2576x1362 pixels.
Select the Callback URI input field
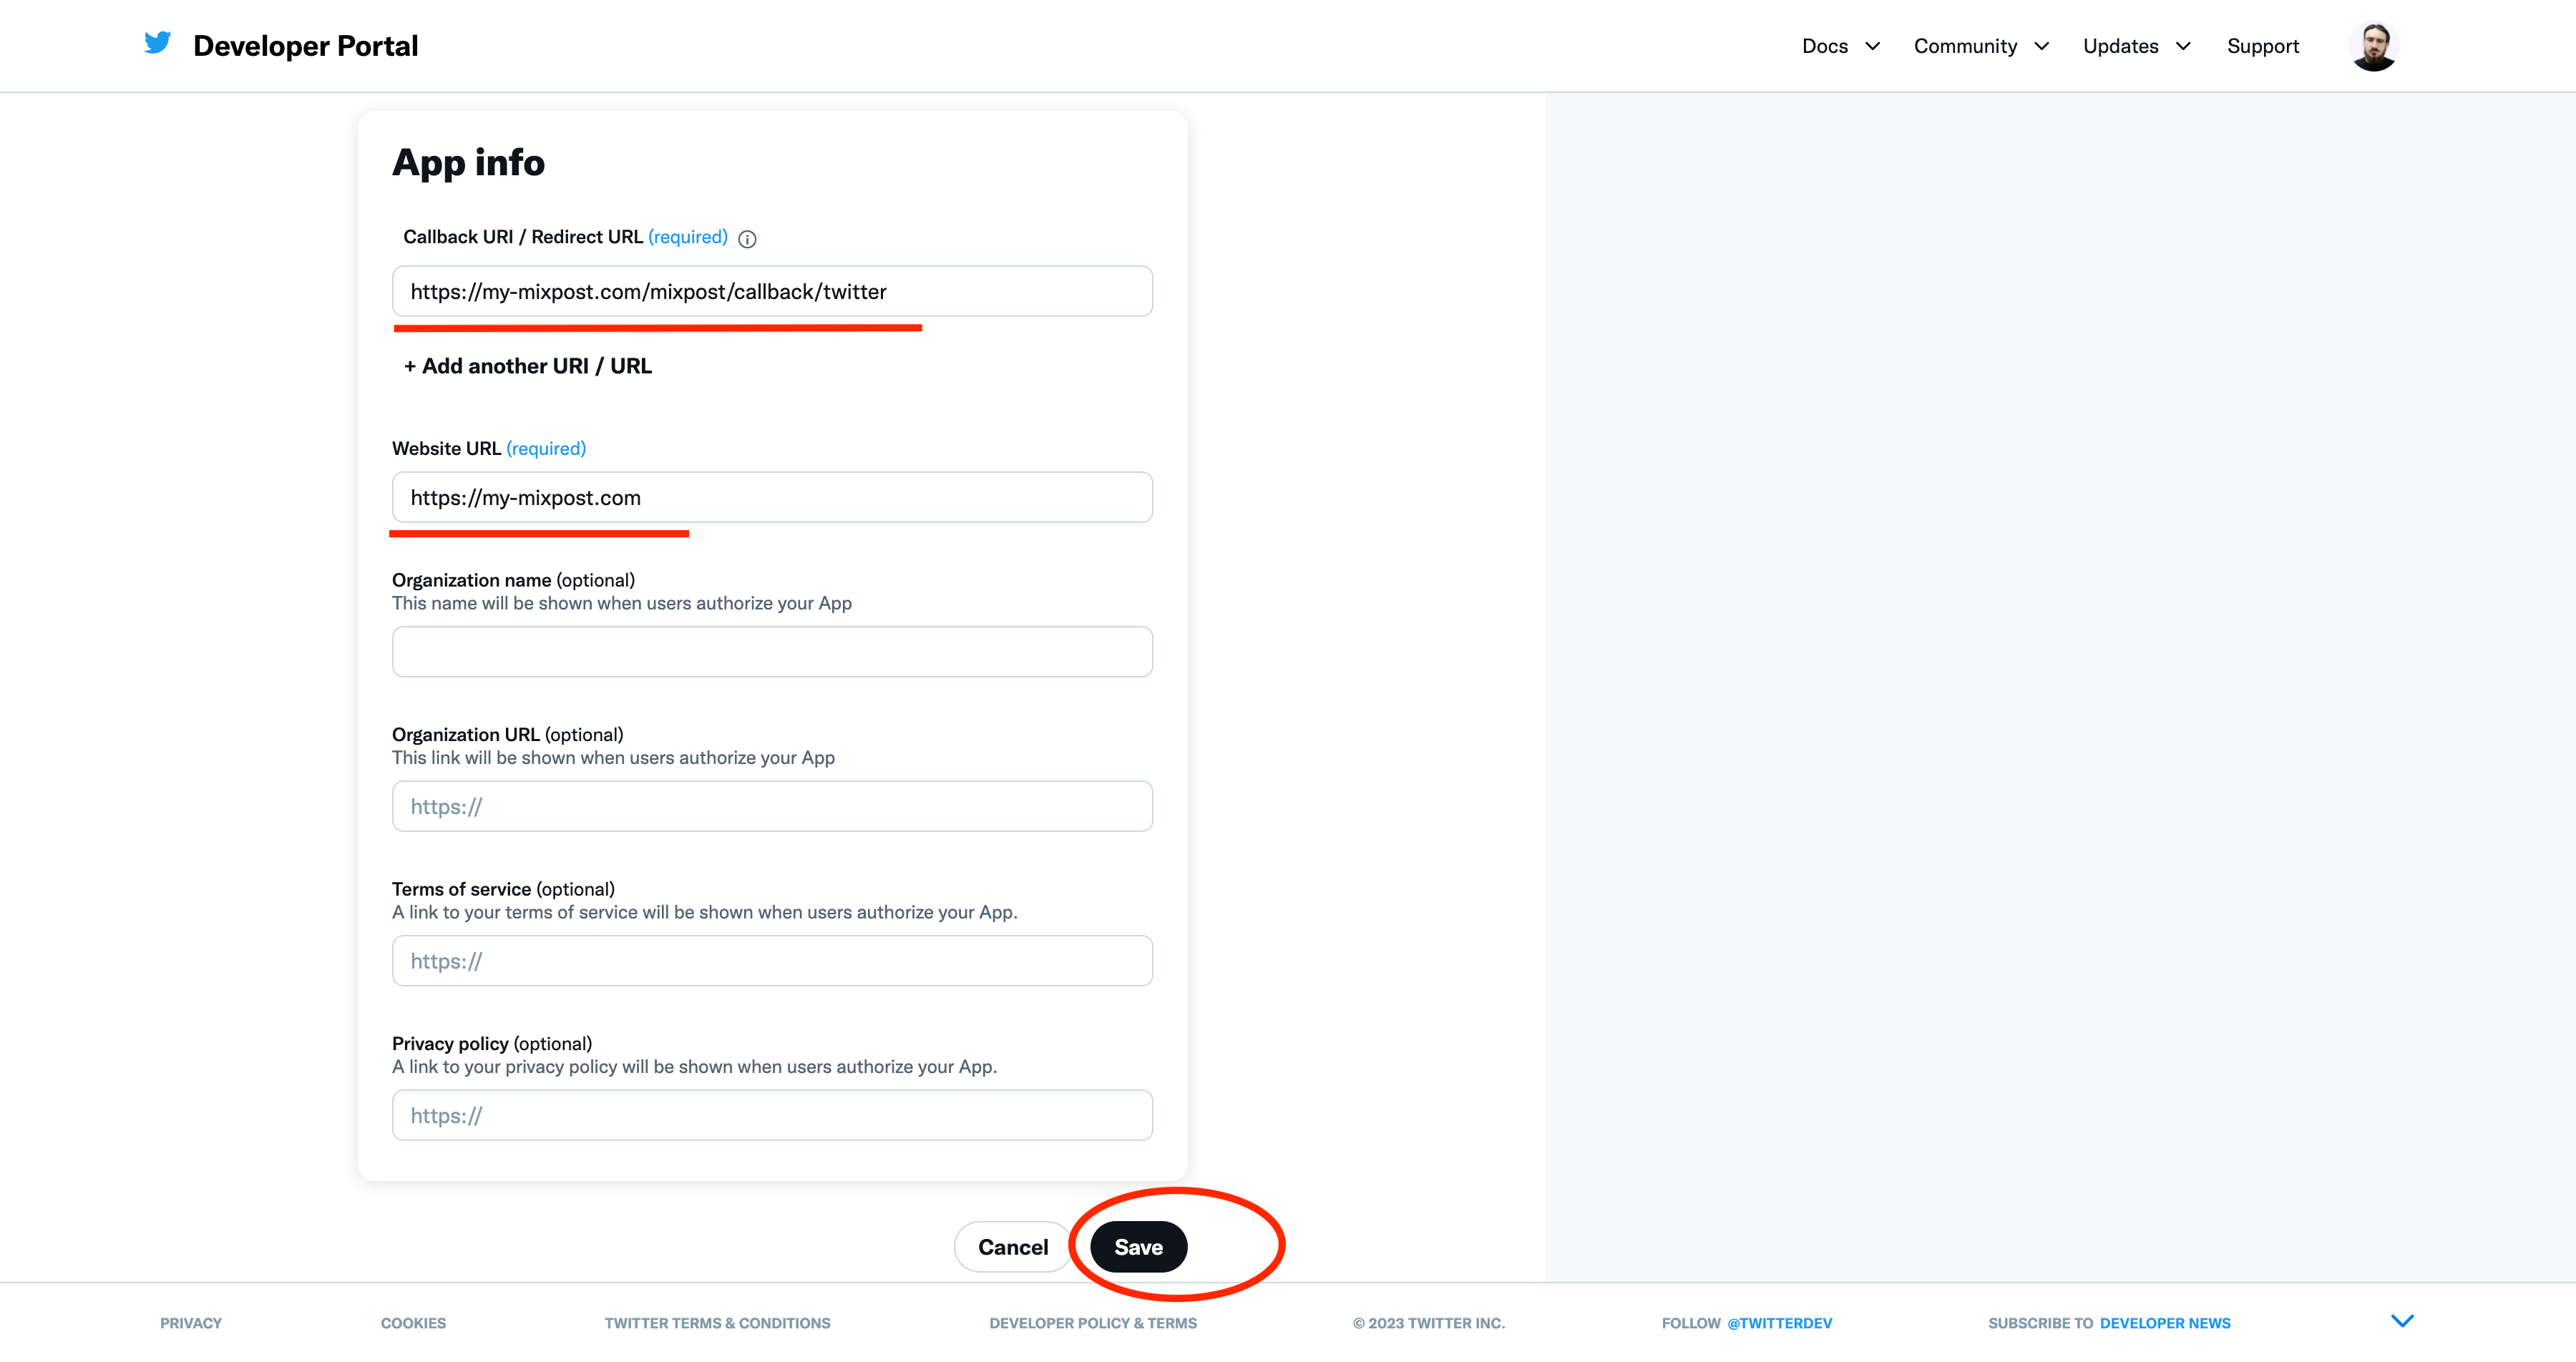point(772,291)
